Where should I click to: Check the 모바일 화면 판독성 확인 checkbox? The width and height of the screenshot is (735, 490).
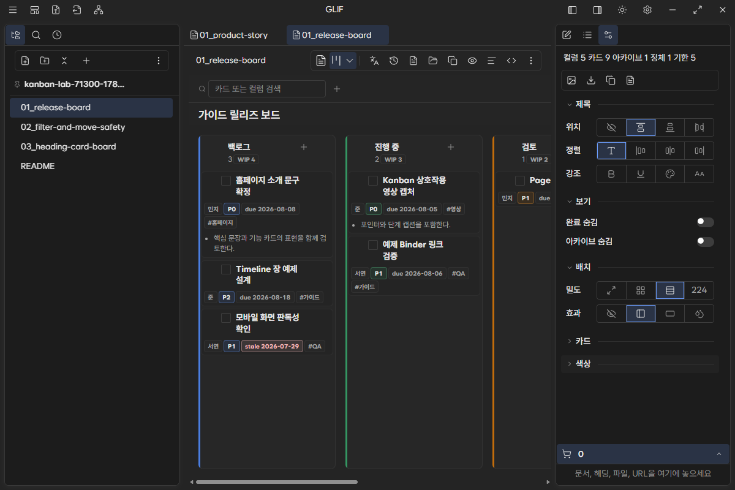pos(226,318)
